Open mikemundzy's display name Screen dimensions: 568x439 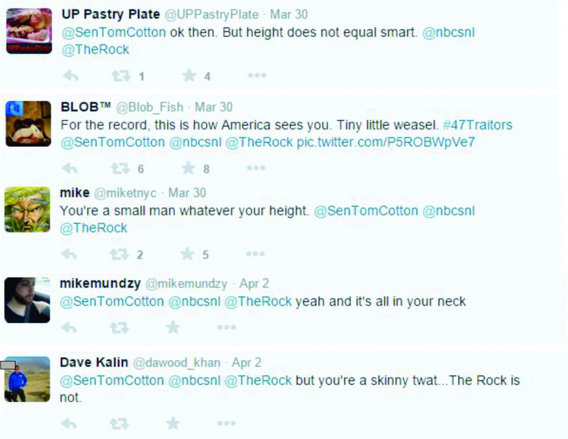click(100, 284)
